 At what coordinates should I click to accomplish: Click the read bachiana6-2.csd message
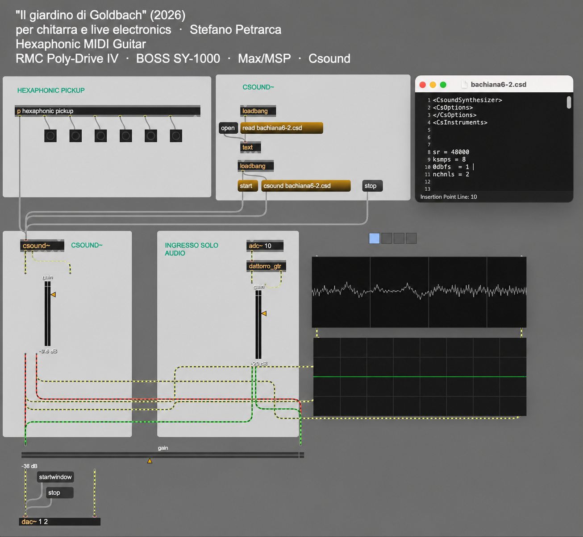(281, 128)
